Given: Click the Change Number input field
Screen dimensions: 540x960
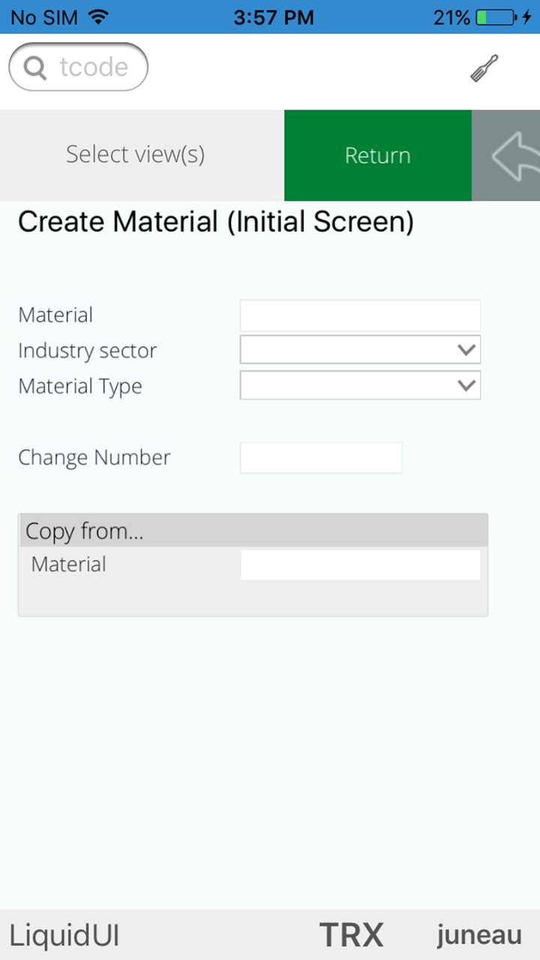Looking at the screenshot, I should pyautogui.click(x=321, y=458).
